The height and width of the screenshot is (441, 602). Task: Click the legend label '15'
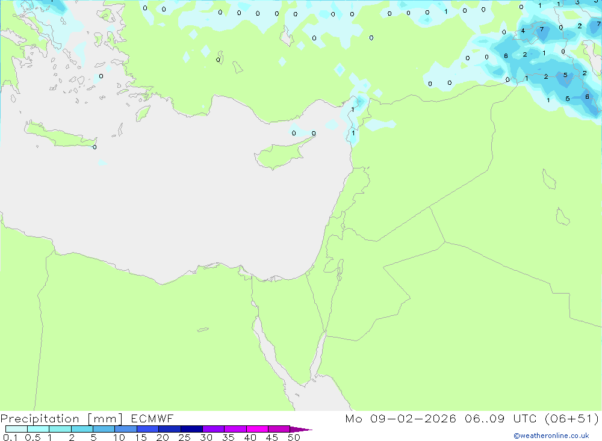tap(141, 437)
